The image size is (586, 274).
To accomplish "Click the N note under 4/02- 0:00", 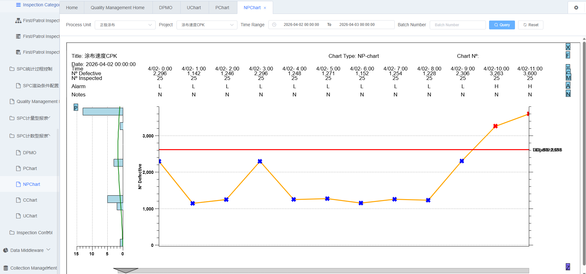I will point(160,94).
